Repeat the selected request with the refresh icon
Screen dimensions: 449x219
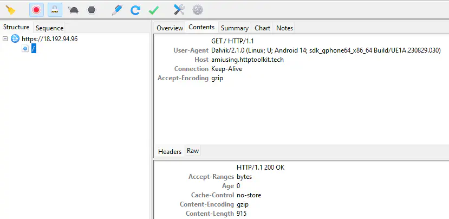click(135, 9)
